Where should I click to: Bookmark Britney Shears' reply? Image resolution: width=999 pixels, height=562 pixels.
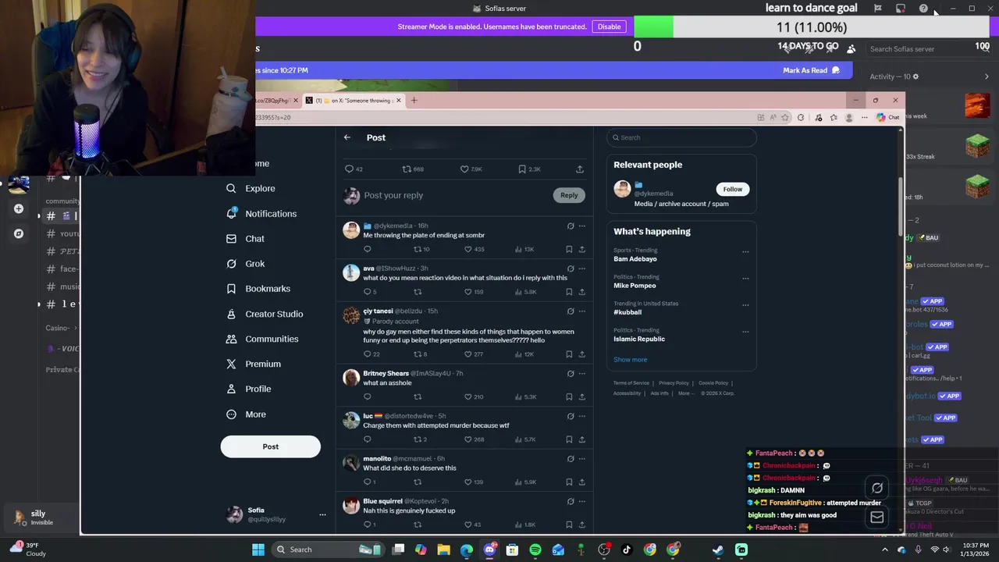(x=569, y=397)
